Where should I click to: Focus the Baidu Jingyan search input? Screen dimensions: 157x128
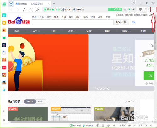point(73,22)
